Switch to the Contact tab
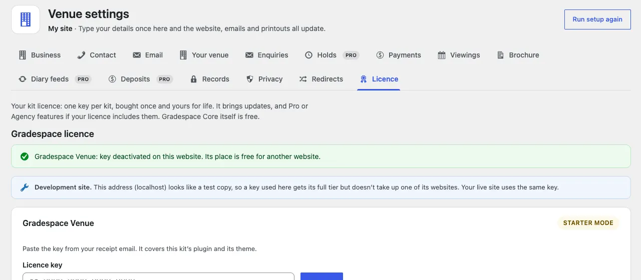The height and width of the screenshot is (280, 641). click(97, 55)
